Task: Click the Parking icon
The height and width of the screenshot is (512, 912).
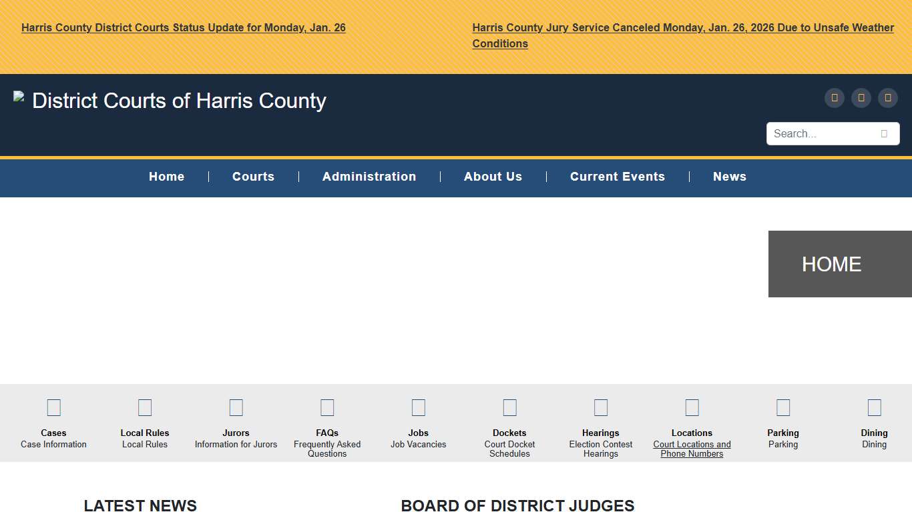Action: (783, 407)
